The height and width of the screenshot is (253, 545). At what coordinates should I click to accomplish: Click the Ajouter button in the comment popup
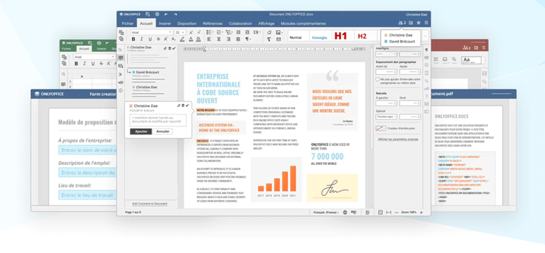click(x=140, y=131)
